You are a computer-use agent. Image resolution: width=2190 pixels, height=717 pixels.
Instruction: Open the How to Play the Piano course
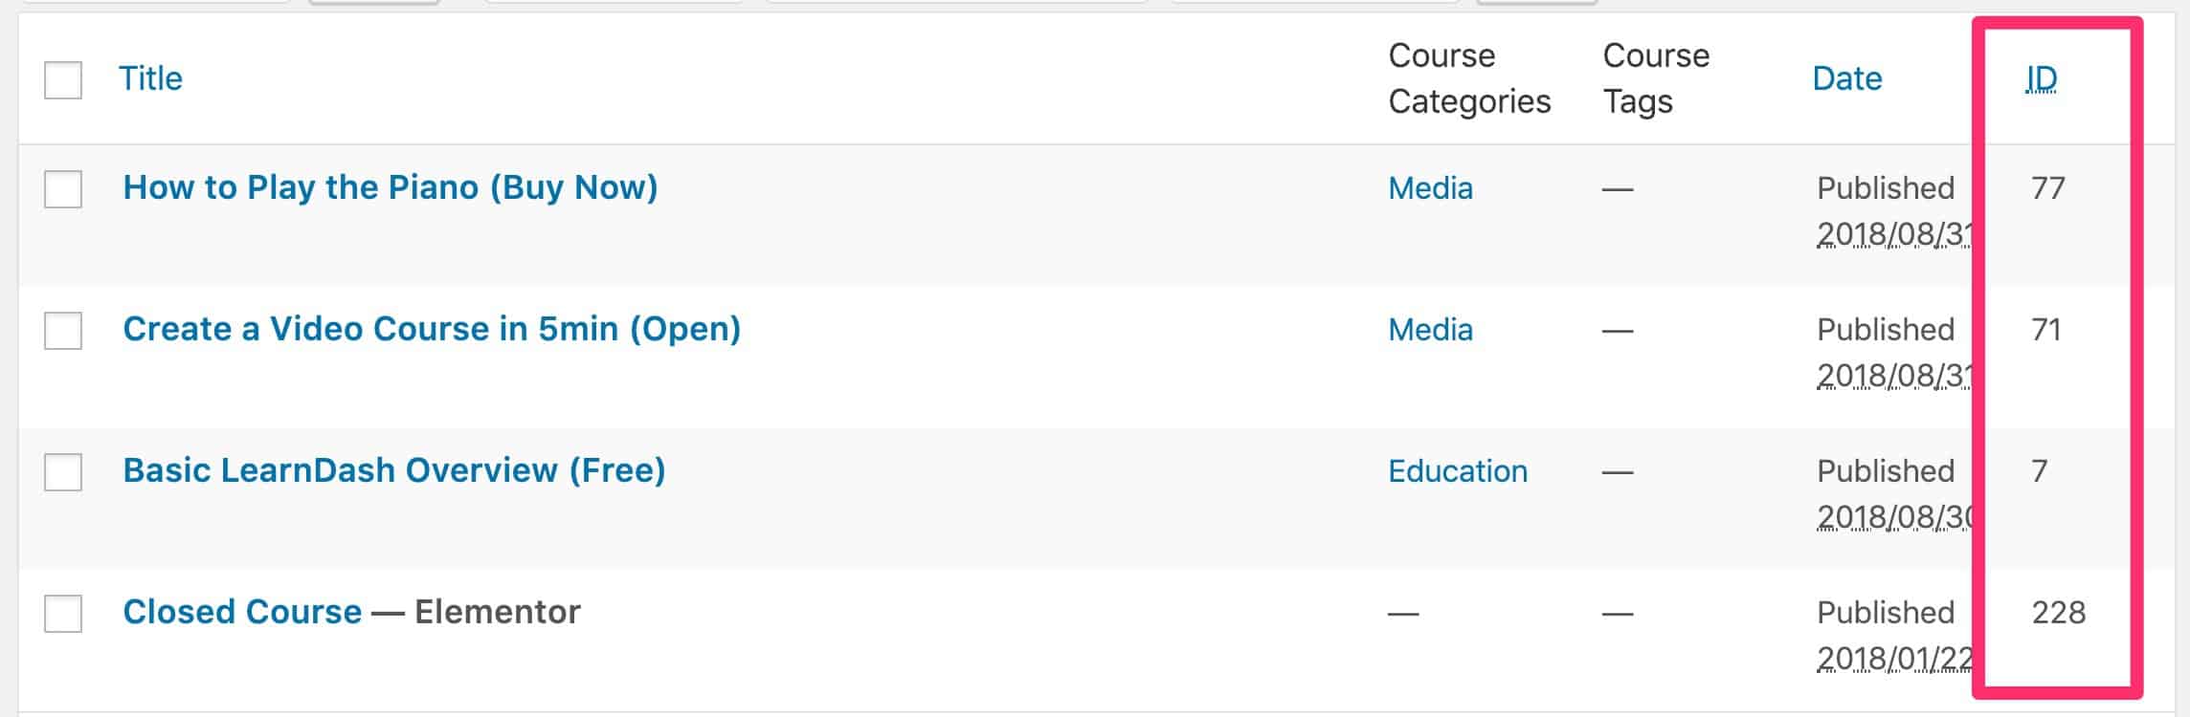(x=391, y=187)
